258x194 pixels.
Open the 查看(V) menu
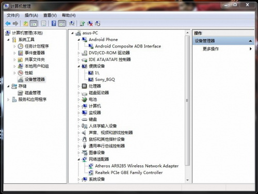[x=50, y=15]
